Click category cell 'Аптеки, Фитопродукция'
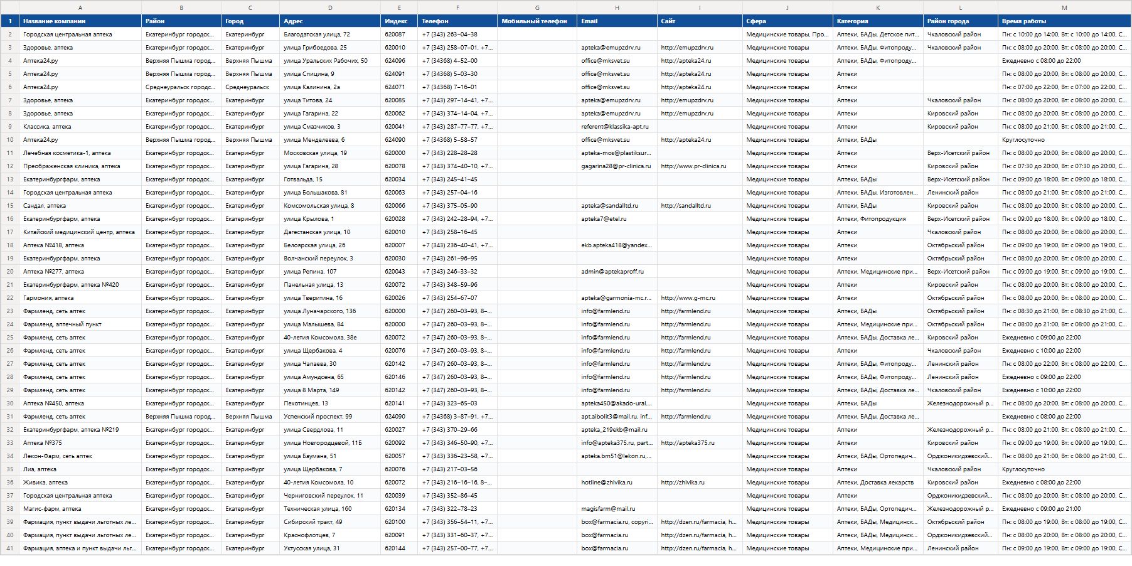This screenshot has height=566, width=1132. (x=878, y=219)
